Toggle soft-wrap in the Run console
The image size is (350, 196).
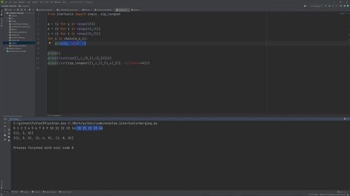[x=9, y=130]
